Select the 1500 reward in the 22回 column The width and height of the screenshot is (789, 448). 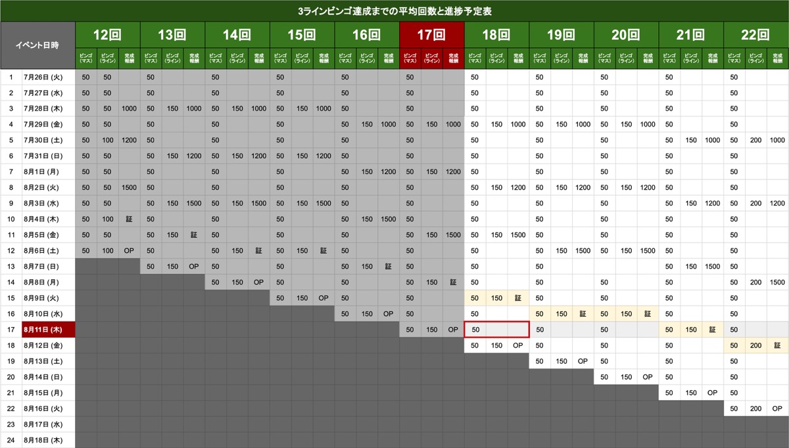pyautogui.click(x=777, y=282)
